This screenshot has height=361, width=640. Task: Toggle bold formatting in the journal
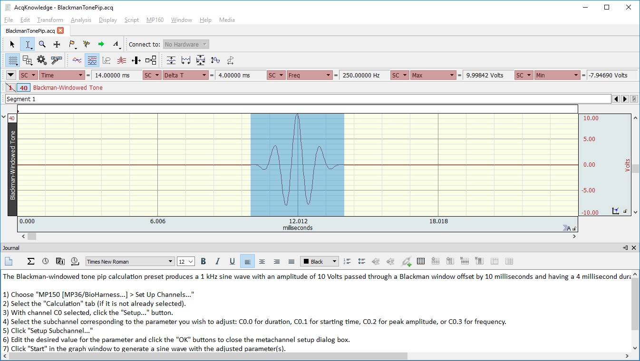(204, 261)
